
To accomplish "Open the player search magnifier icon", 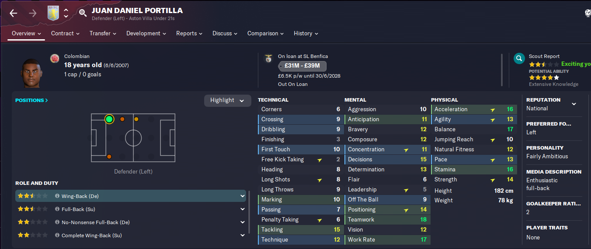I will [x=83, y=13].
